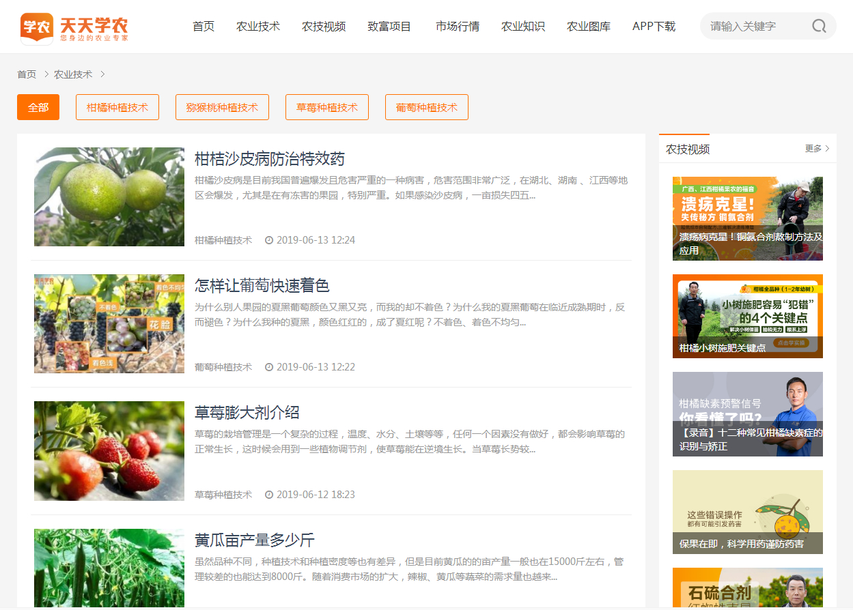Open 首页 in the top navigation bar
This screenshot has width=853, height=610.
coord(204,27)
